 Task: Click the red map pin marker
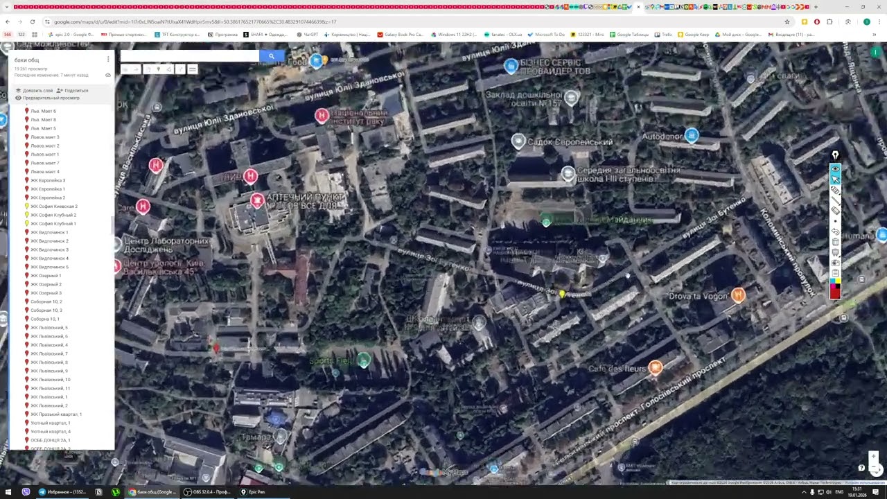point(216,349)
